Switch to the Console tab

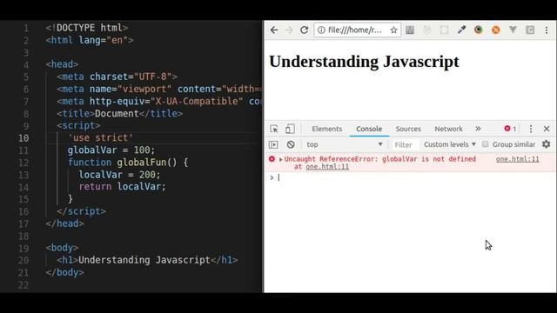(x=369, y=130)
